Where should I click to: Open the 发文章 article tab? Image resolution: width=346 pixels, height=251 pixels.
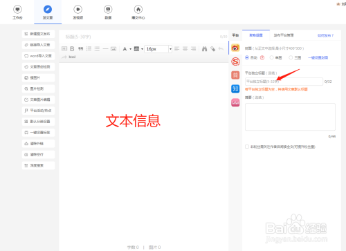click(48, 12)
